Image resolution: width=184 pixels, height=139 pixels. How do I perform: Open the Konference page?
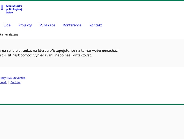click(x=72, y=25)
